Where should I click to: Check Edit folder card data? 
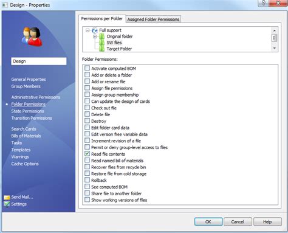point(87,127)
